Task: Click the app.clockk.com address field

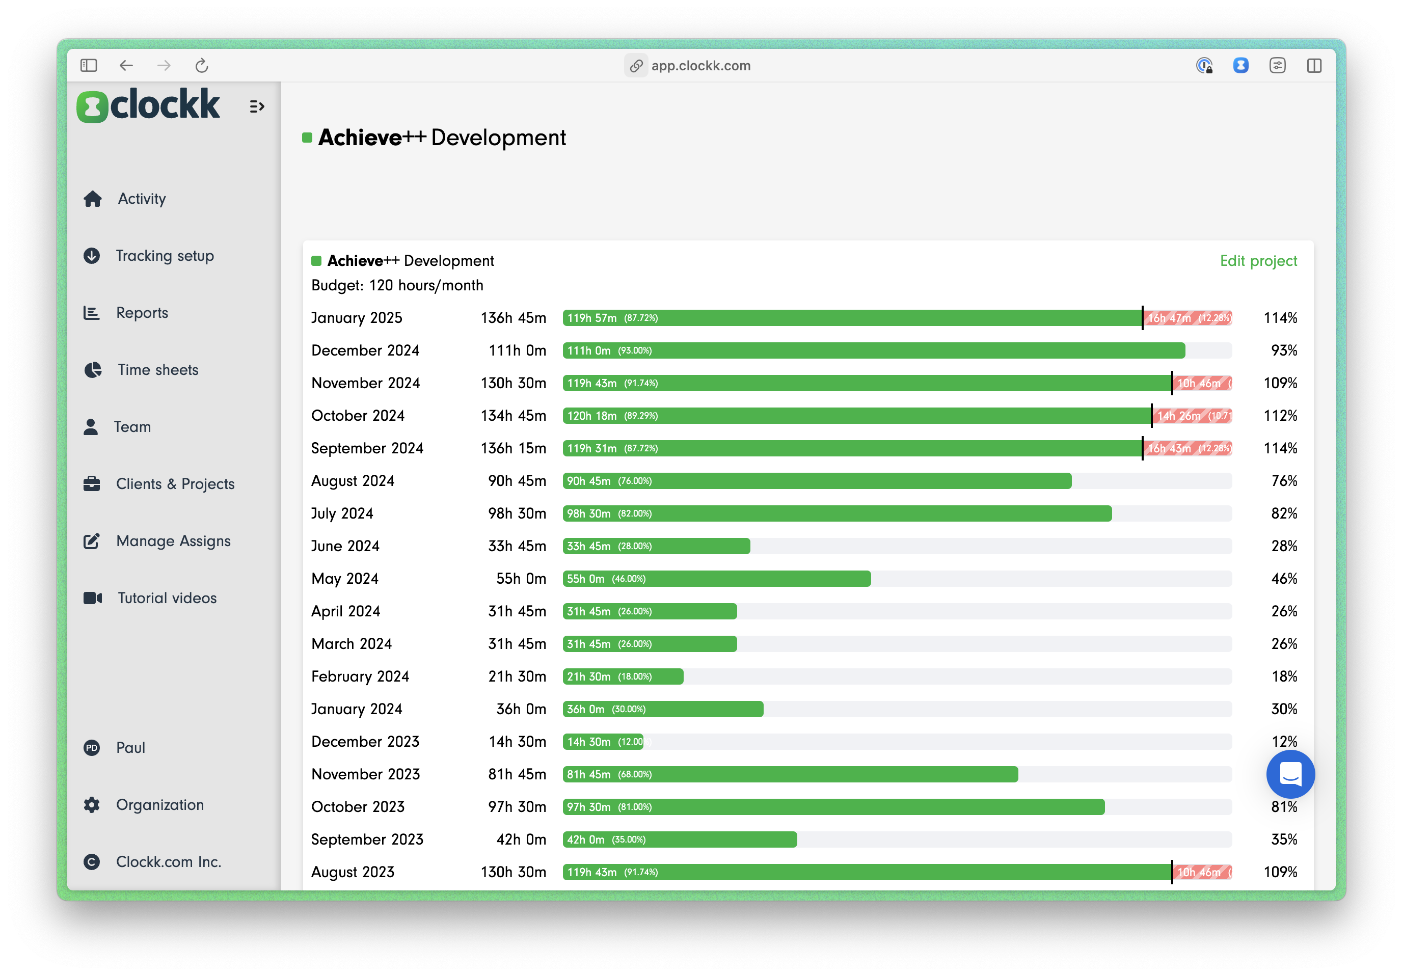Action: pyautogui.click(x=701, y=65)
